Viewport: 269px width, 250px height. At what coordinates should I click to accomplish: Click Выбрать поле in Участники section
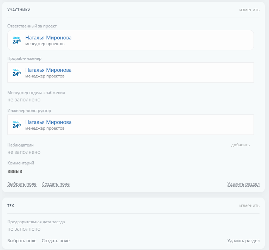pos(22,184)
